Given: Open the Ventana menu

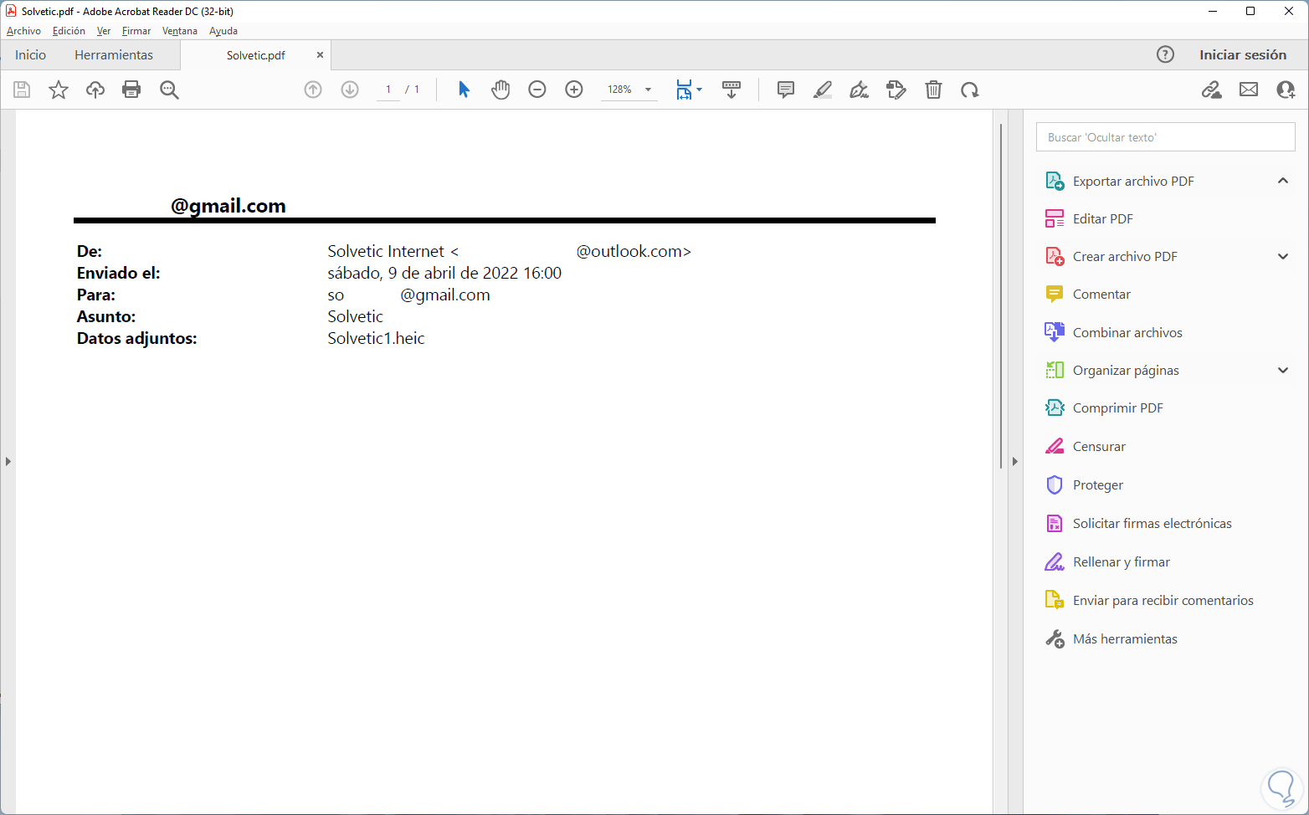Looking at the screenshot, I should point(180,31).
